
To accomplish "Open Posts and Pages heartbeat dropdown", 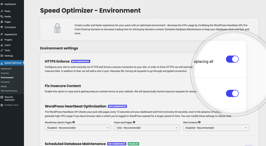I will point(147,128).
